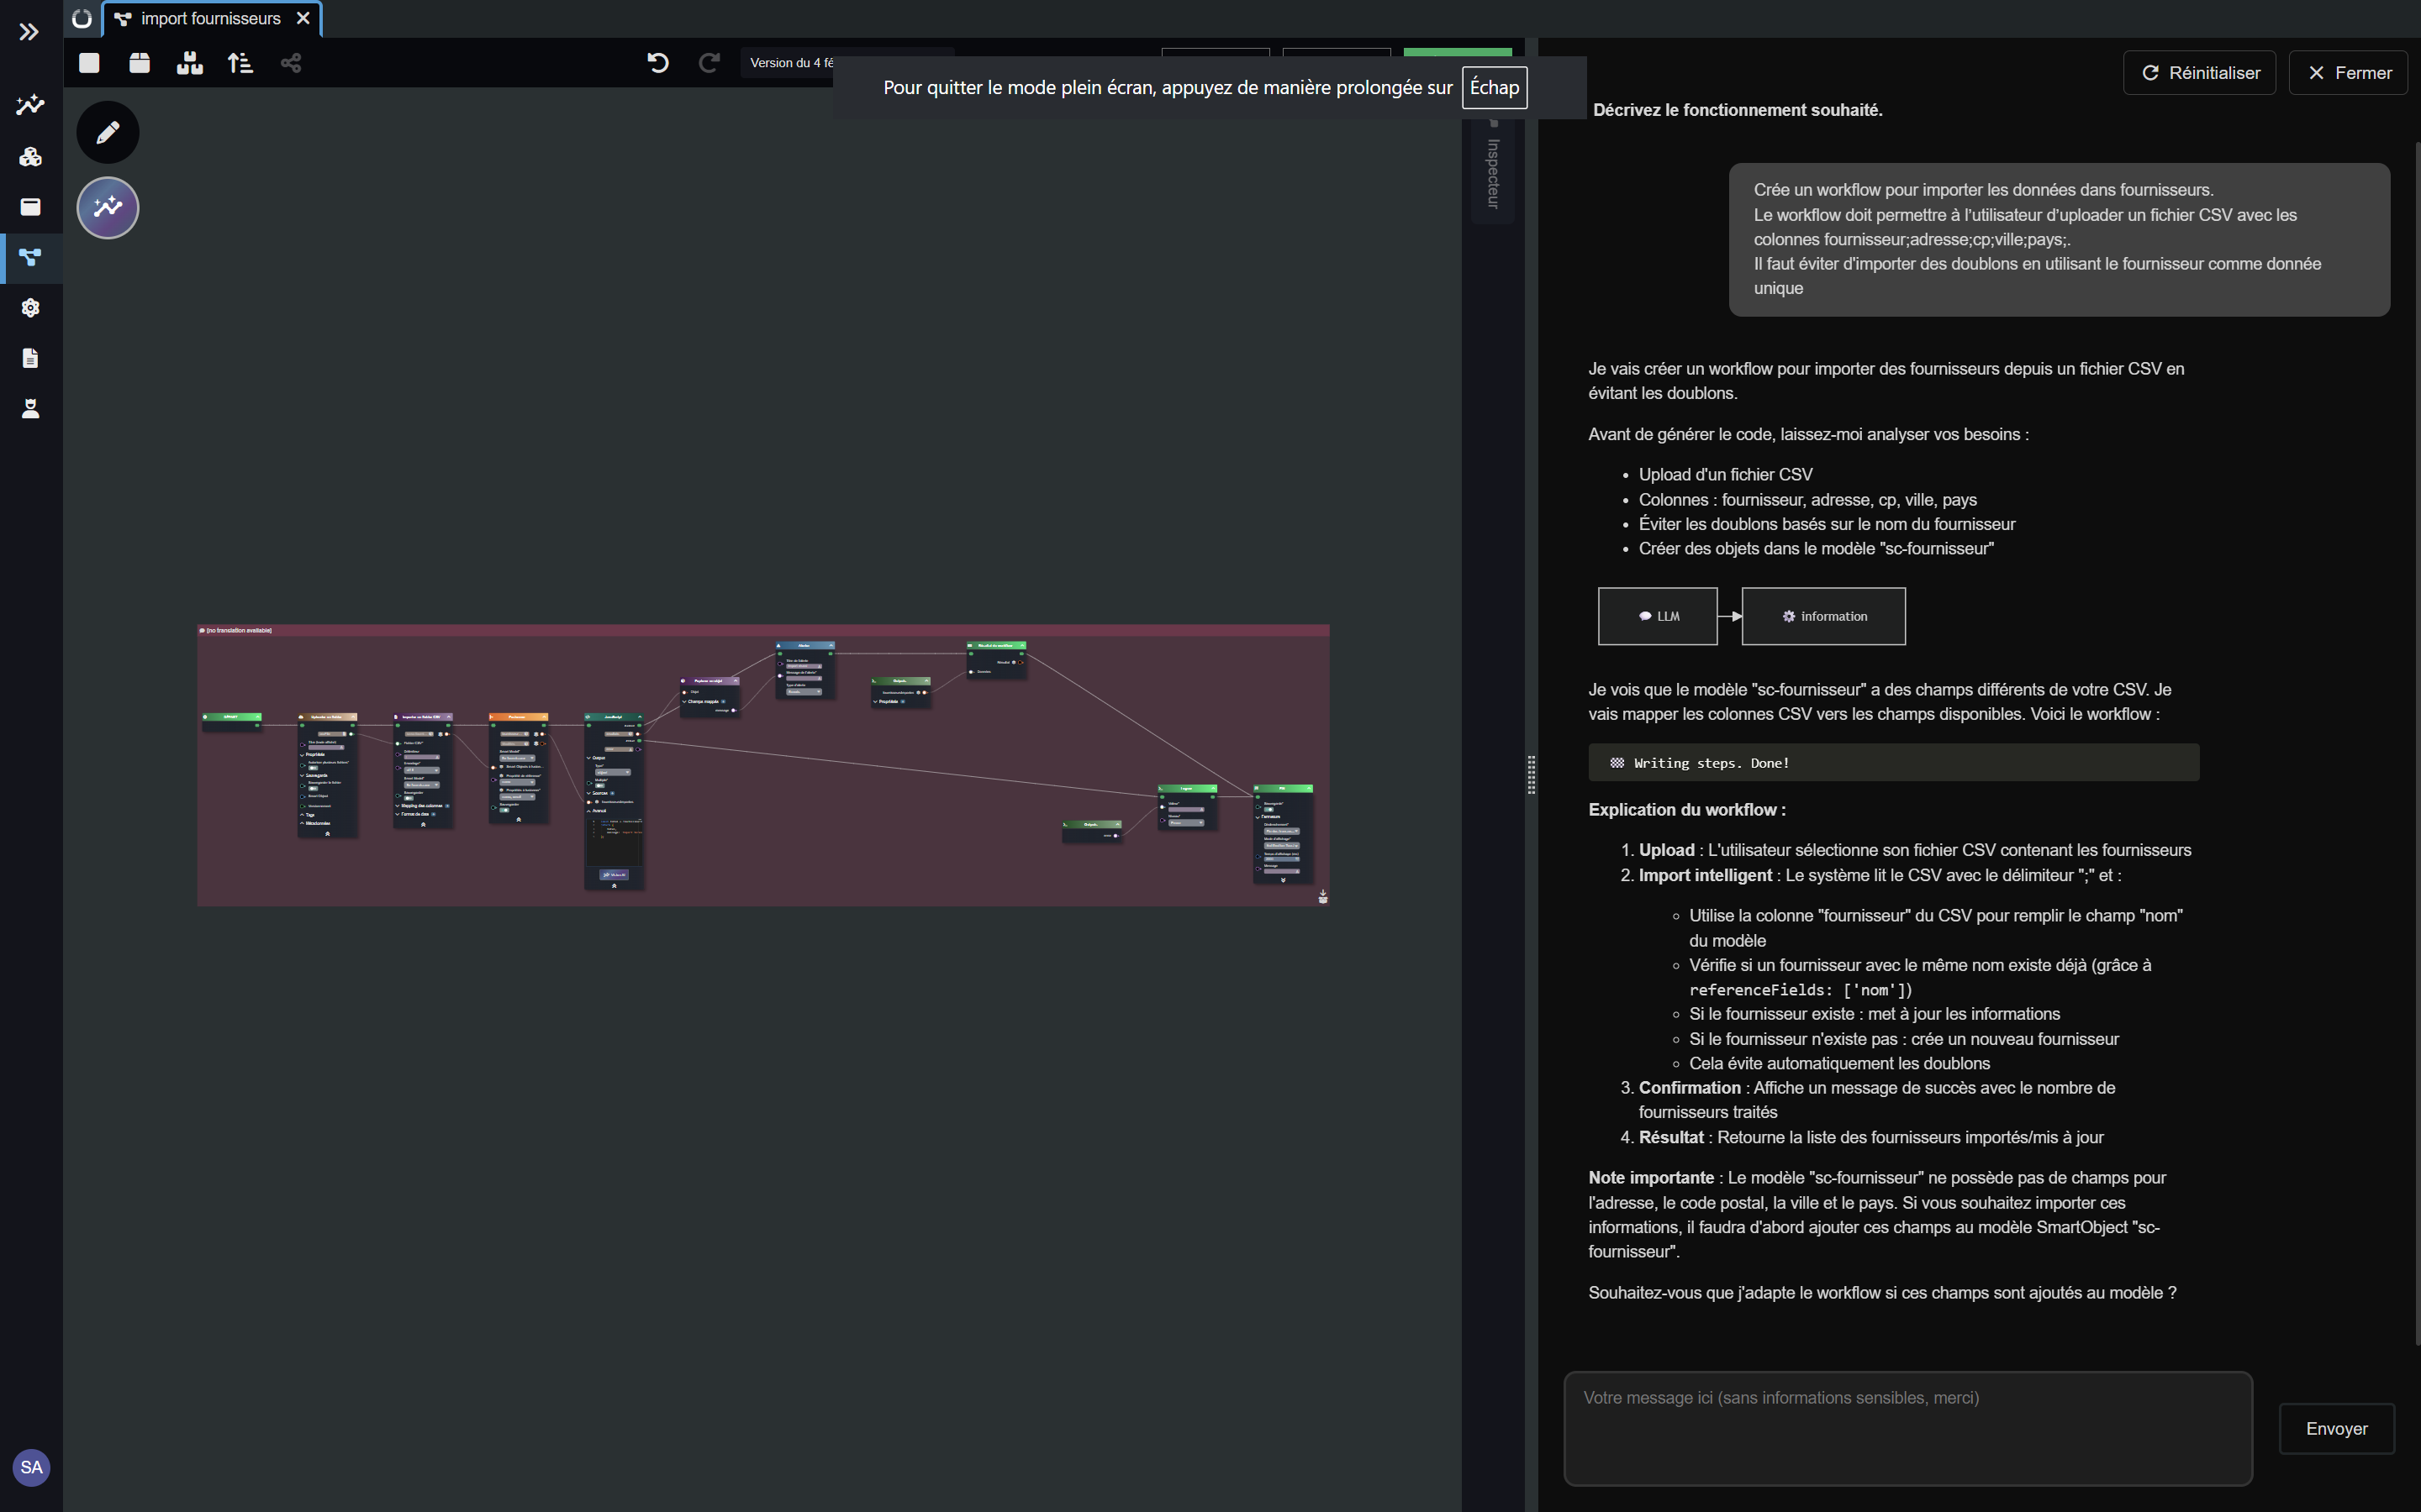Open the home tab with circle logo
The image size is (2421, 1512).
coord(82,19)
